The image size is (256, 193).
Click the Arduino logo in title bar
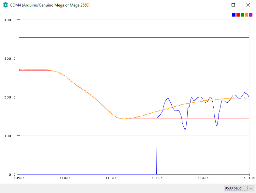click(x=6, y=5)
